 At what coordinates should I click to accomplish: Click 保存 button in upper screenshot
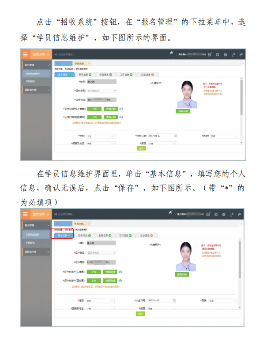pos(141,148)
